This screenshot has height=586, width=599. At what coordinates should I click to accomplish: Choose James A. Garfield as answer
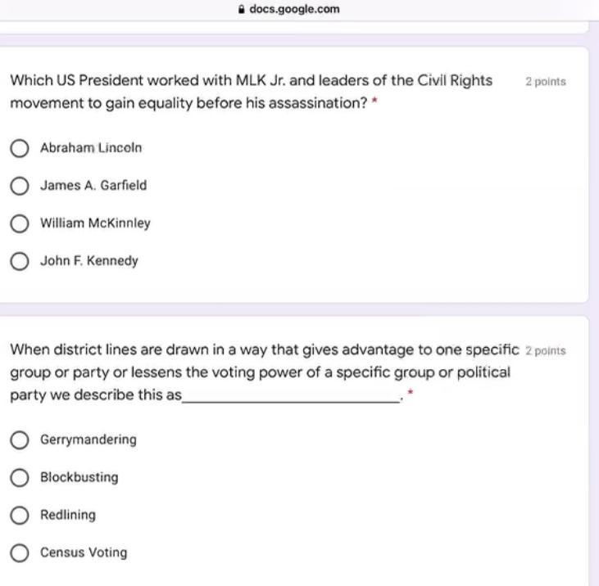coord(20,186)
